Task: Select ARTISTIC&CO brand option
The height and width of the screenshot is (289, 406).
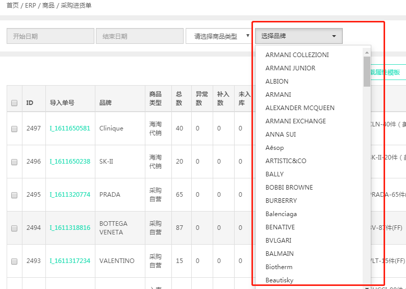Action: pos(286,161)
